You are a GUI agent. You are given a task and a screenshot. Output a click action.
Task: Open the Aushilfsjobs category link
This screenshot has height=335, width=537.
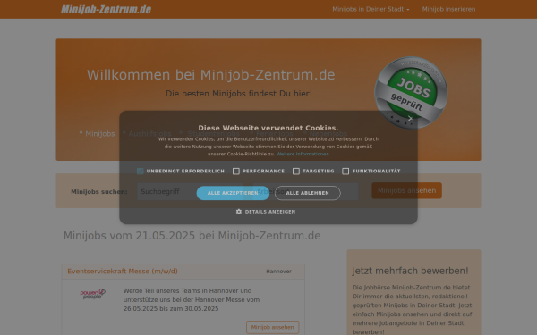(150, 134)
